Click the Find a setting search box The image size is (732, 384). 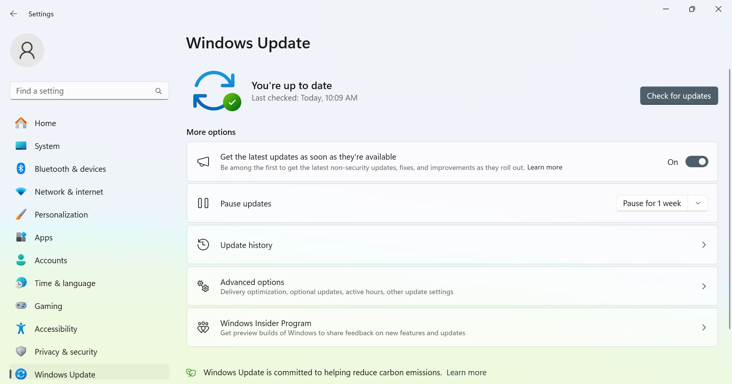(x=89, y=91)
